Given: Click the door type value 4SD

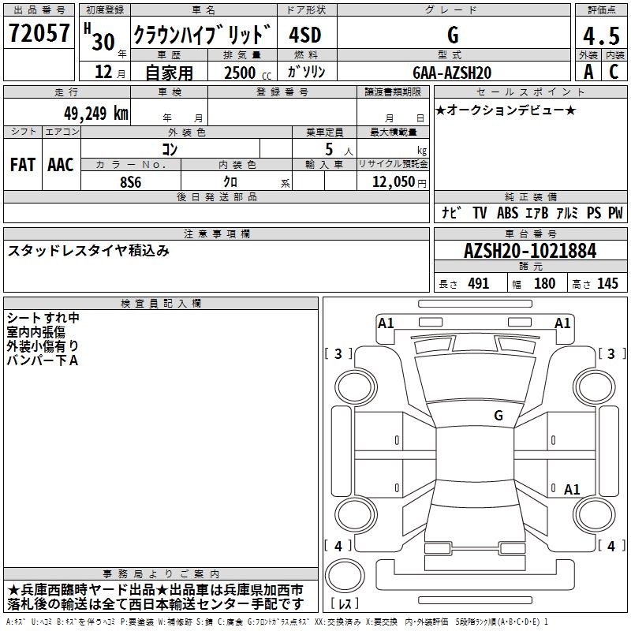Looking at the screenshot, I should pos(305,35).
